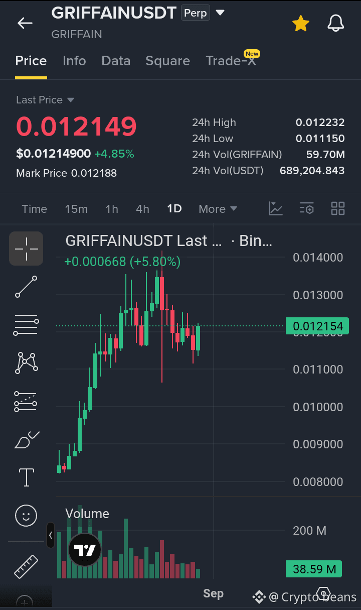
Task: Toggle the favorite star icon
Action: [x=301, y=23]
